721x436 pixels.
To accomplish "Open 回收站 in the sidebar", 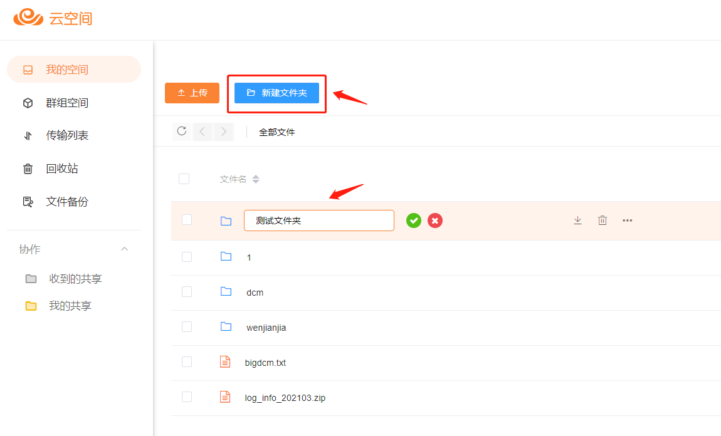I will [x=62, y=169].
